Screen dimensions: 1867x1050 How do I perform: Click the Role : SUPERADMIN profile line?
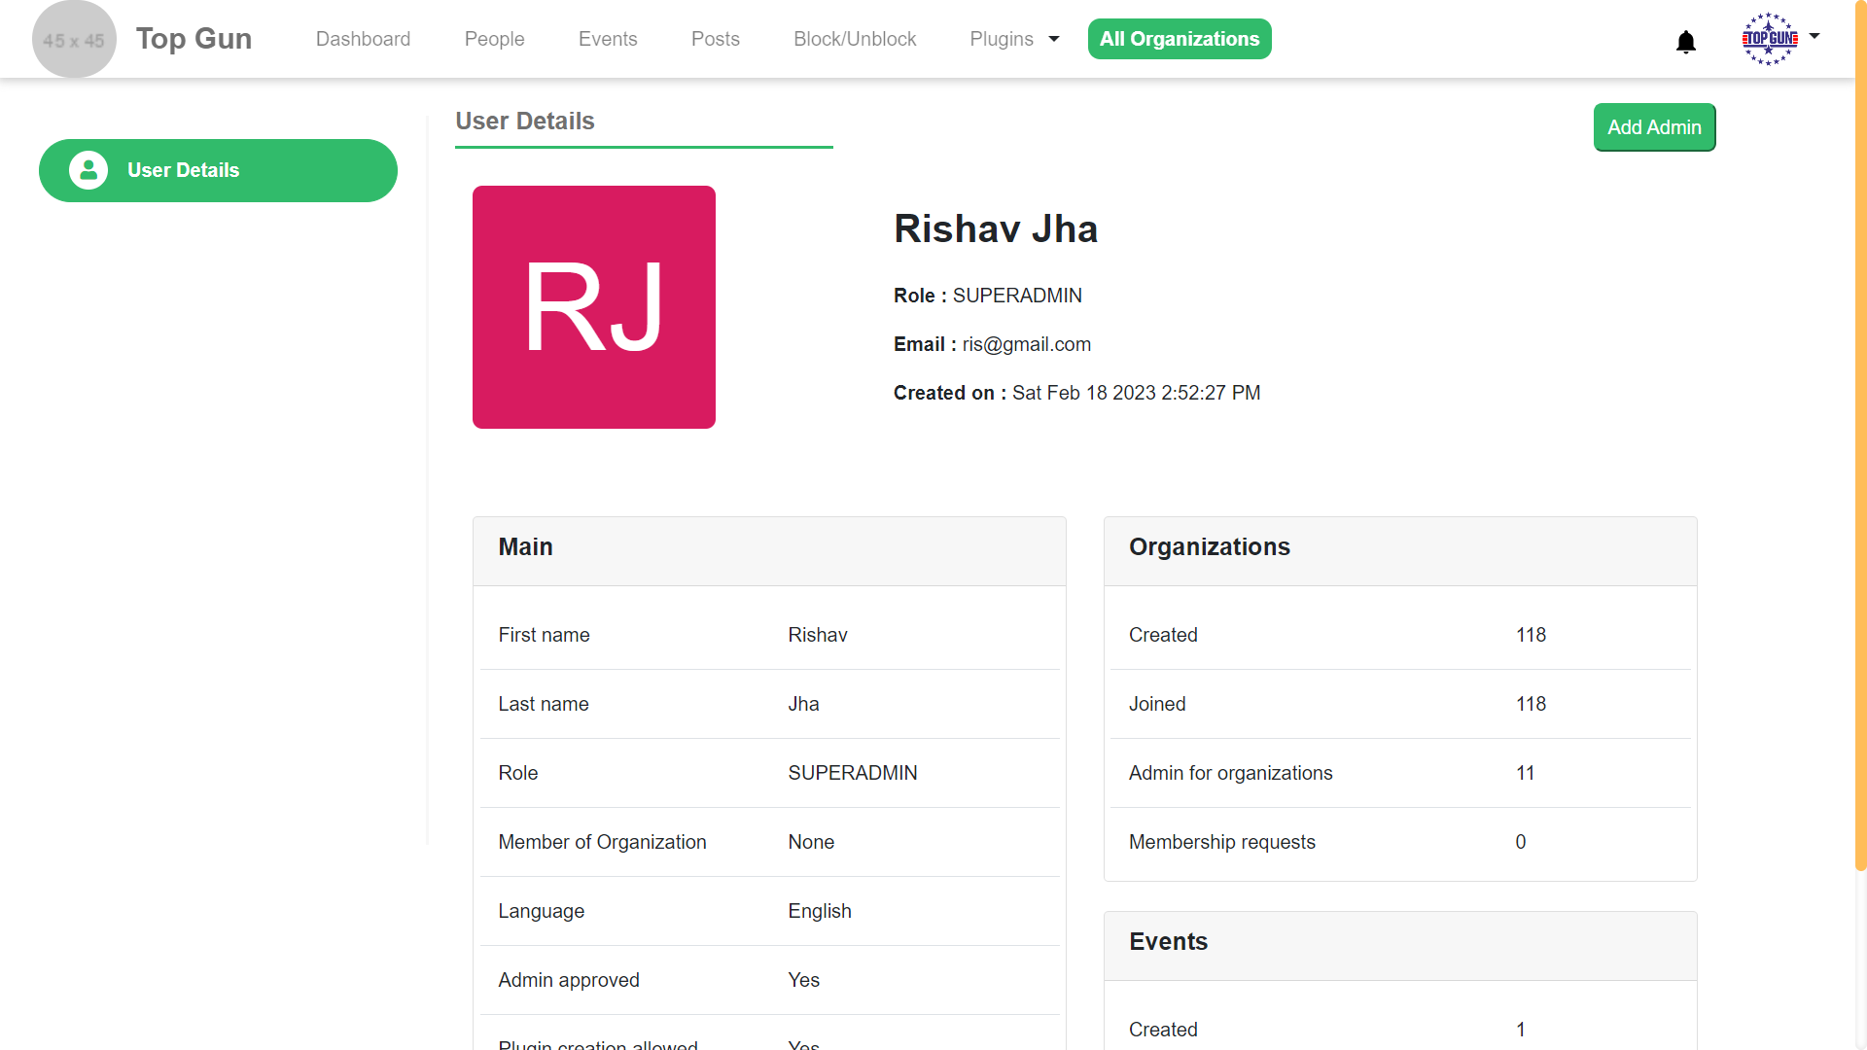[988, 296]
